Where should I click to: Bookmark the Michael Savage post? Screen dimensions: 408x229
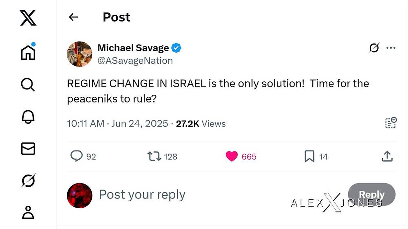click(309, 156)
